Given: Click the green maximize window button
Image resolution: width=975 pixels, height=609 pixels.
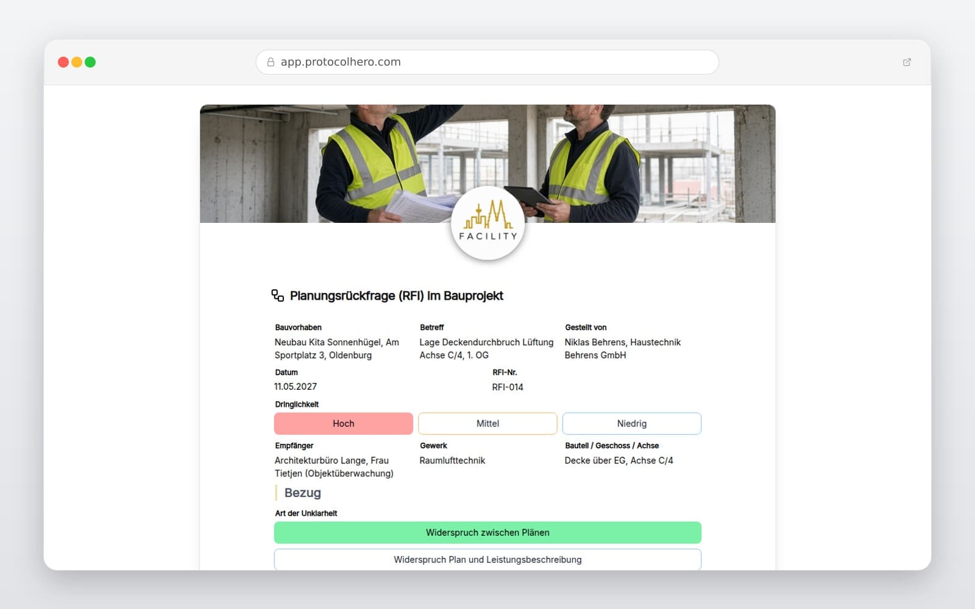Looking at the screenshot, I should pos(90,62).
